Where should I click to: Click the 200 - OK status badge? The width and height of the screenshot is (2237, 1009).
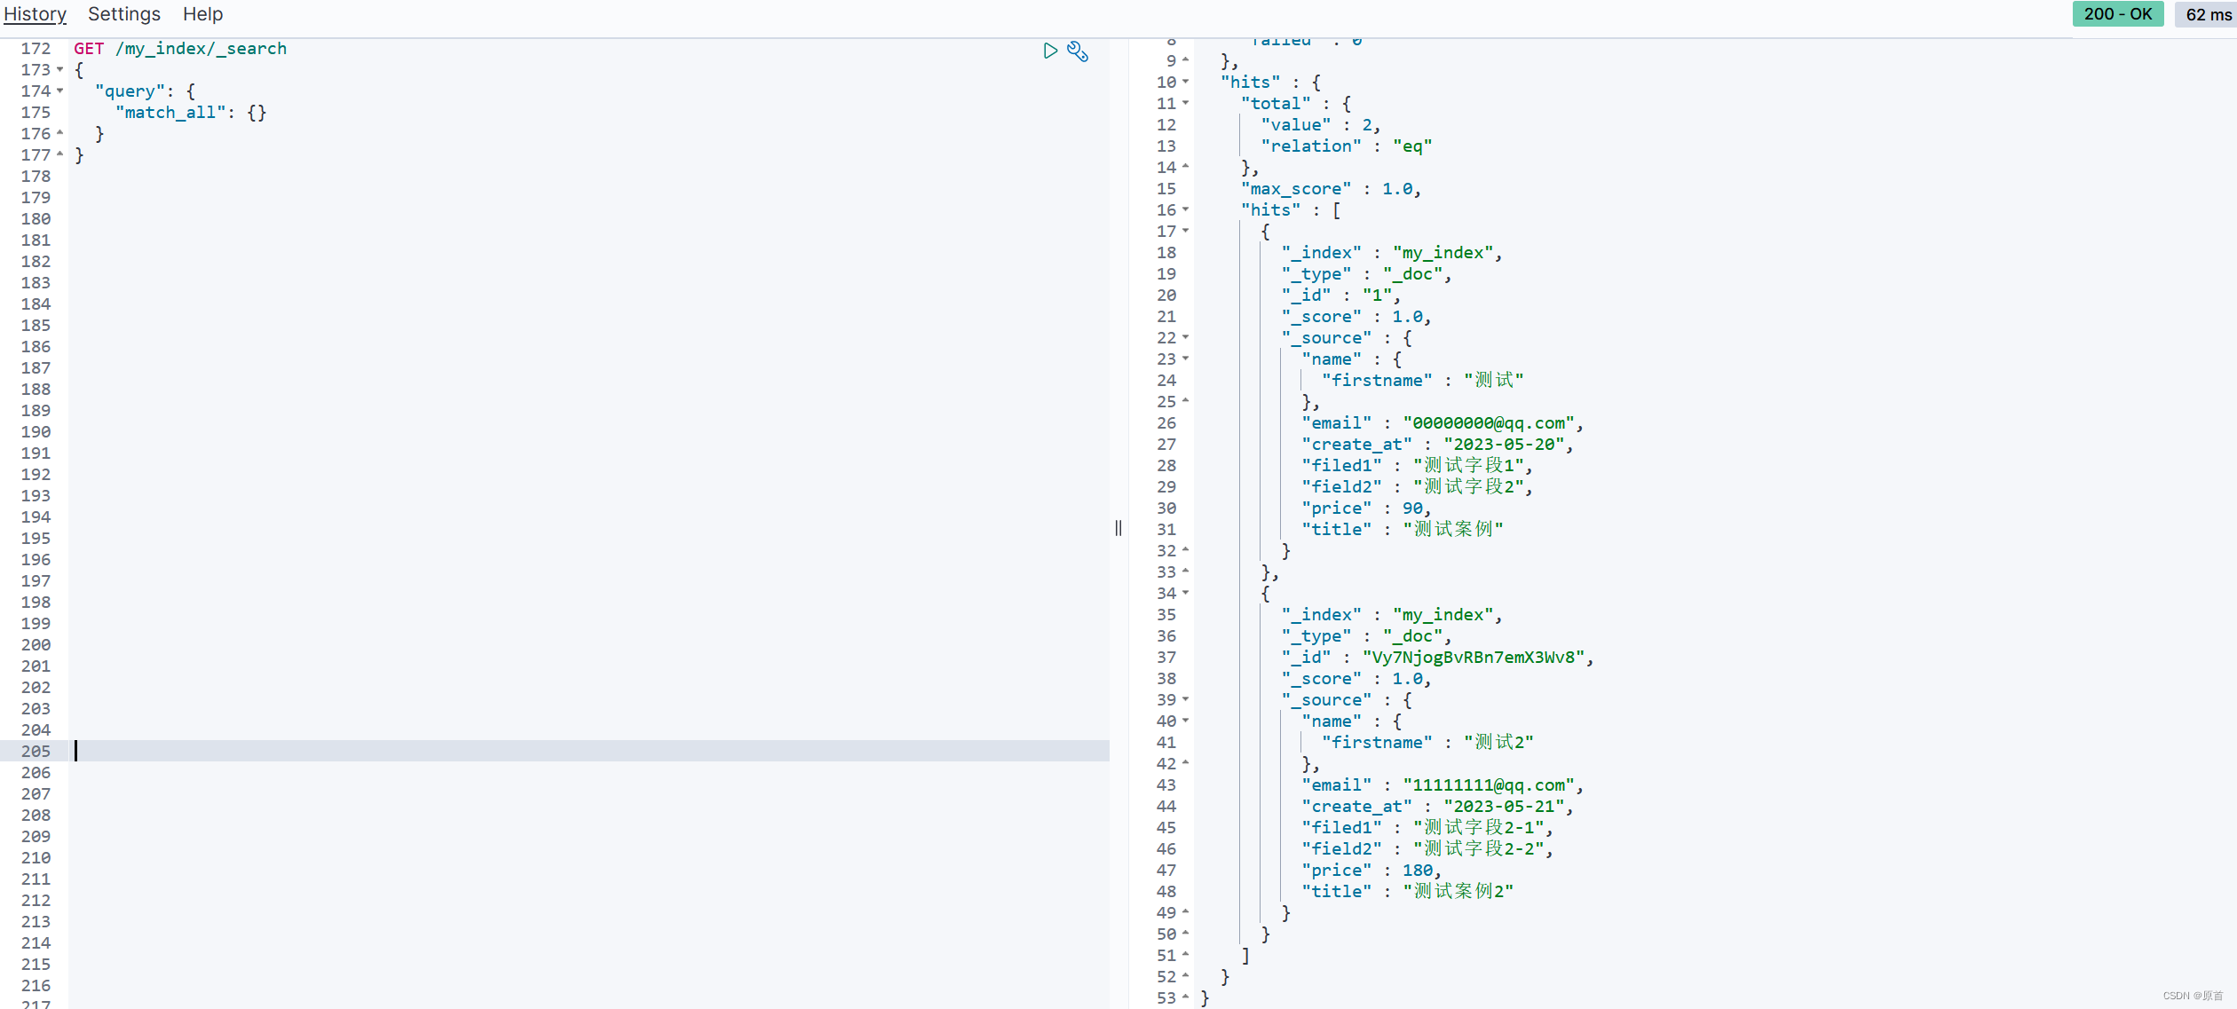[x=2117, y=14]
